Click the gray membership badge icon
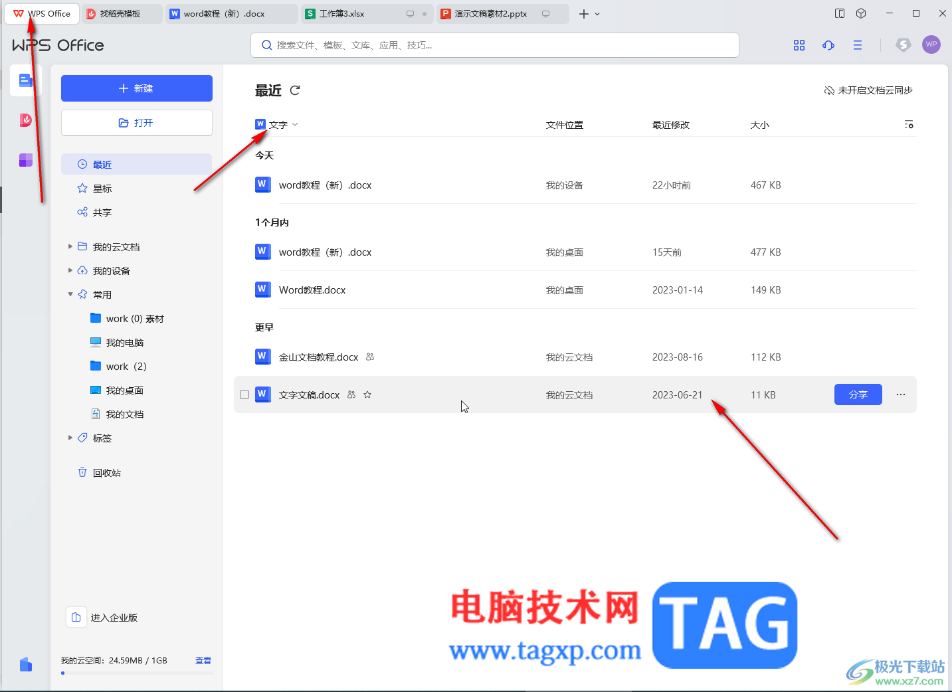 pyautogui.click(x=903, y=45)
